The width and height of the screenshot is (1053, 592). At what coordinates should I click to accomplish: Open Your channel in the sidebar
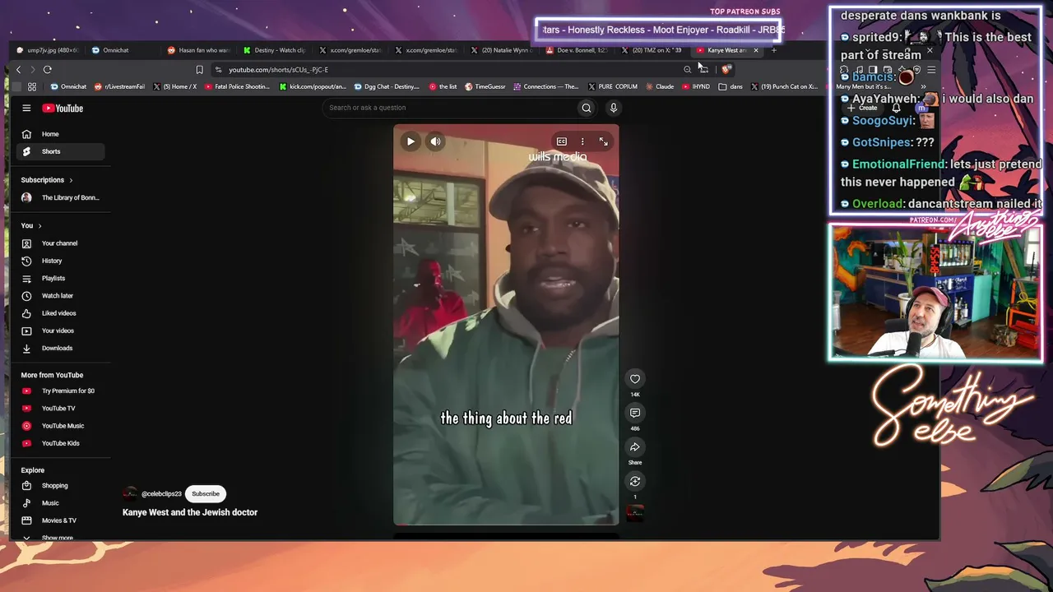tap(60, 243)
